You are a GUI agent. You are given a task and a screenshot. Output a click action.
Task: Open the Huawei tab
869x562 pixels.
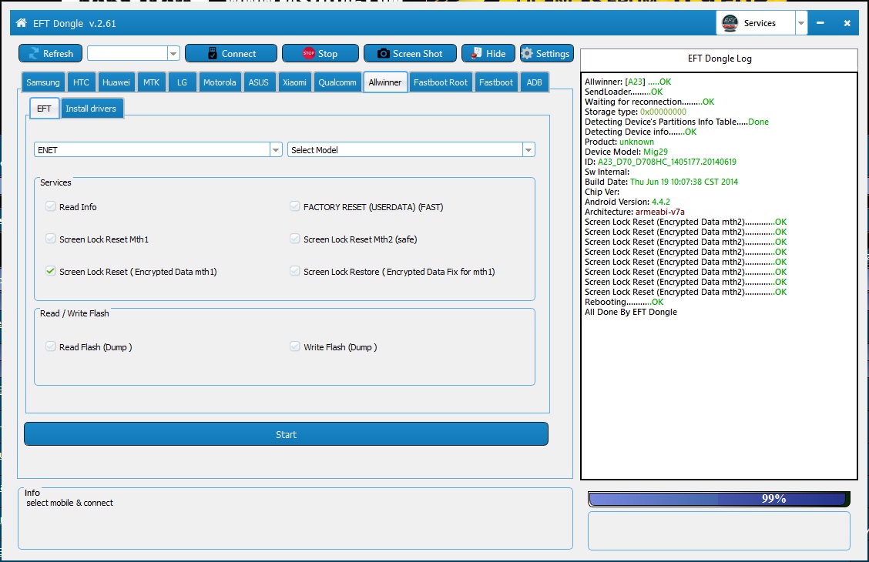116,82
